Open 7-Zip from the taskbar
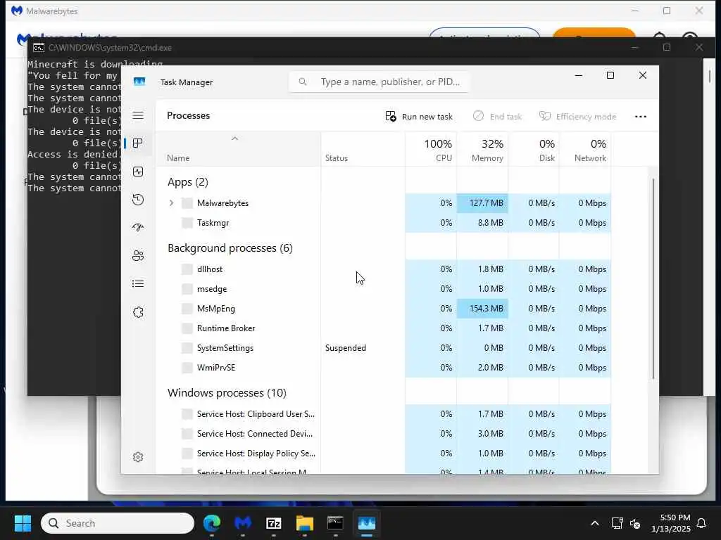Screen dimensions: 721x540 (x=274, y=523)
